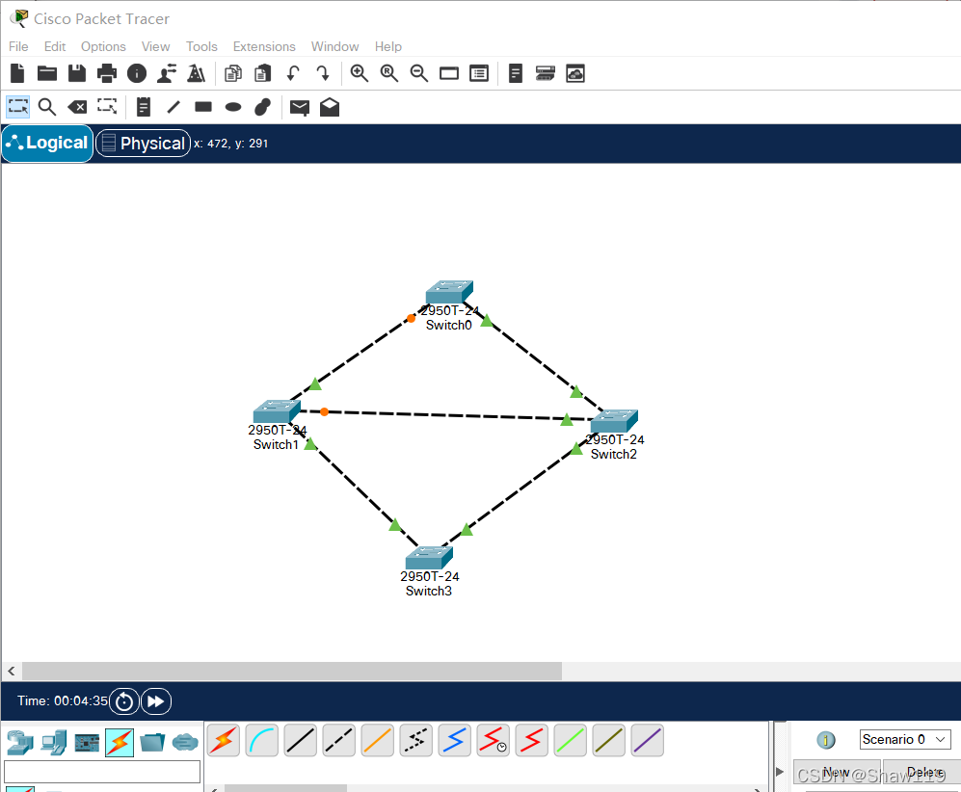The height and width of the screenshot is (792, 961).
Task: Open the Drawing Palette rectangle icon
Action: point(449,73)
